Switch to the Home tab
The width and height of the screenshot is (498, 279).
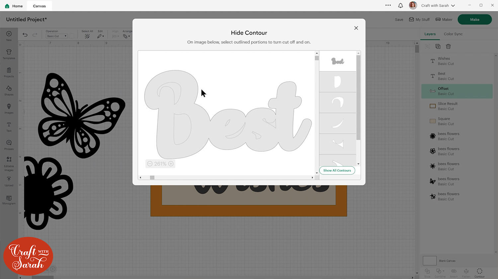[14, 6]
